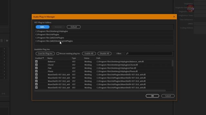Sort by the Name column header
Image resolution: width=206 pixels, height=115 pixels.
(x=50, y=58)
